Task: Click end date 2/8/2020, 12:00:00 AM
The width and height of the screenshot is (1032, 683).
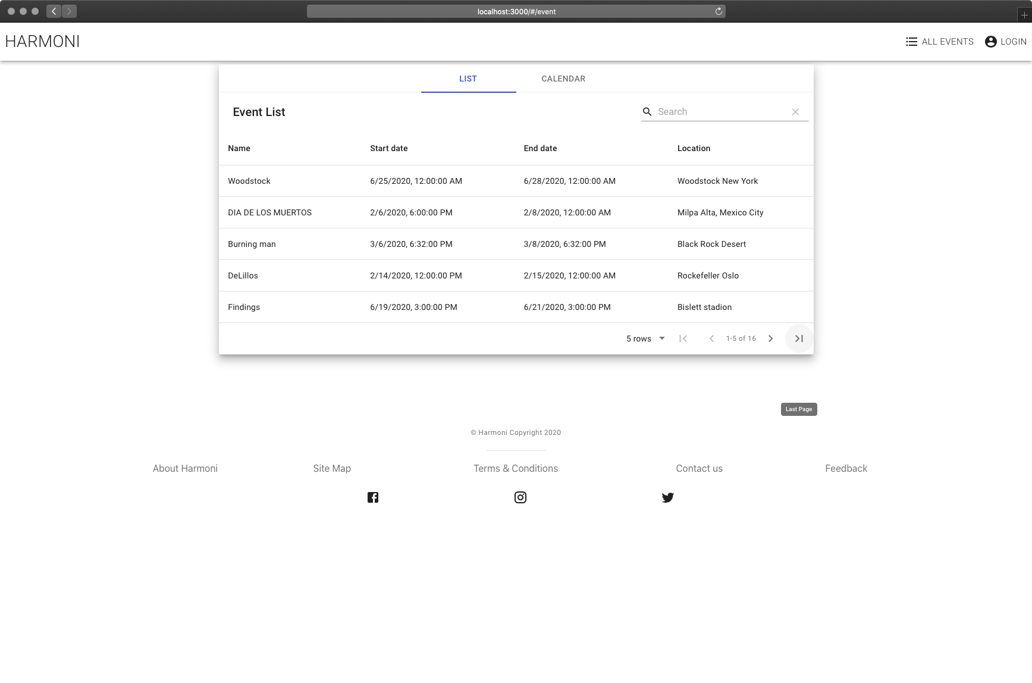Action: click(x=567, y=213)
